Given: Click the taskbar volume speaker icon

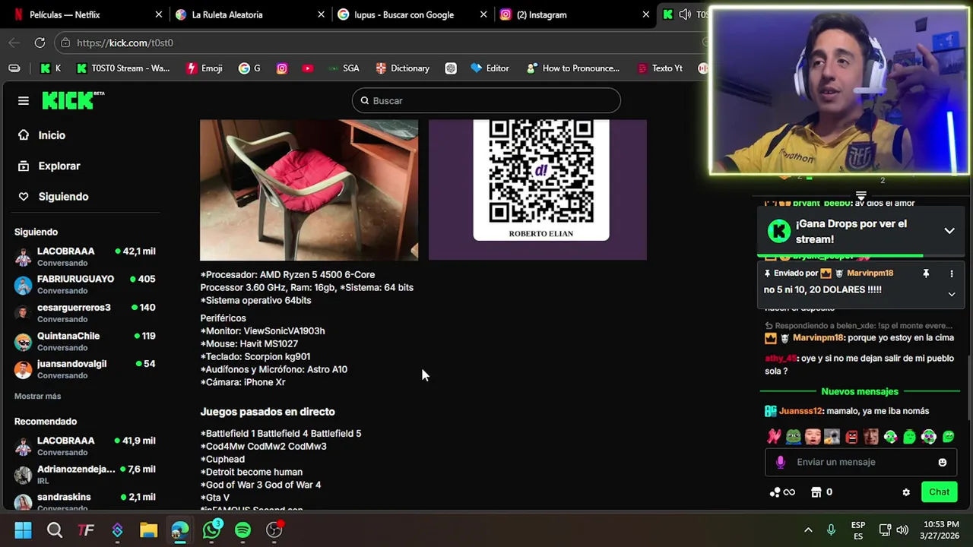Looking at the screenshot, I should point(902,530).
